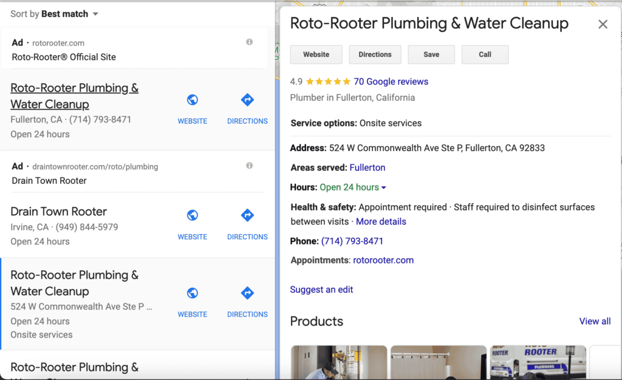The image size is (622, 380).
Task: Click Roto-Rooter® Official Site ad title
Action: [x=64, y=57]
